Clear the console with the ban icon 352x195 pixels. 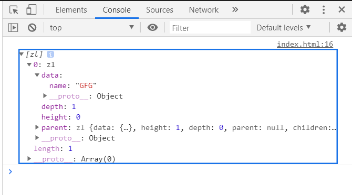pyautogui.click(x=32, y=28)
